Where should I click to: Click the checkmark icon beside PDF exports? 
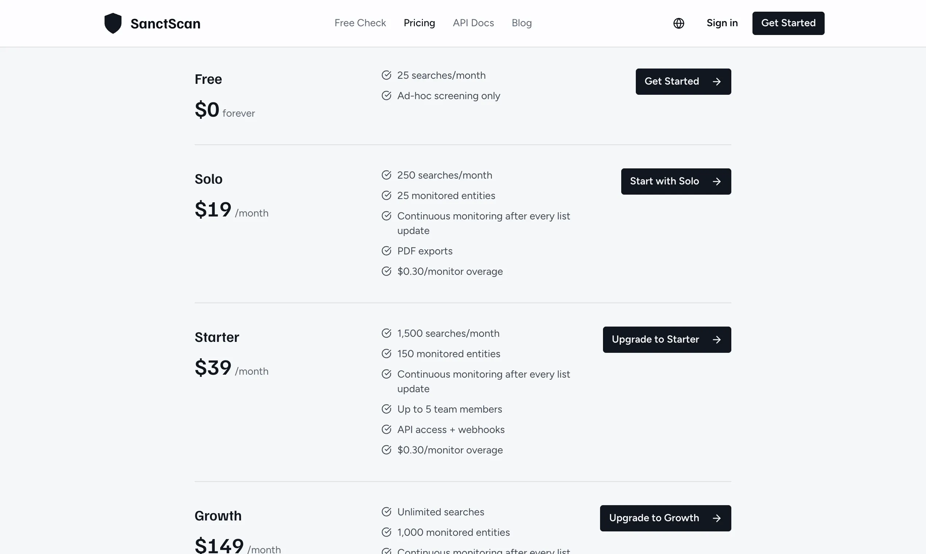click(386, 250)
